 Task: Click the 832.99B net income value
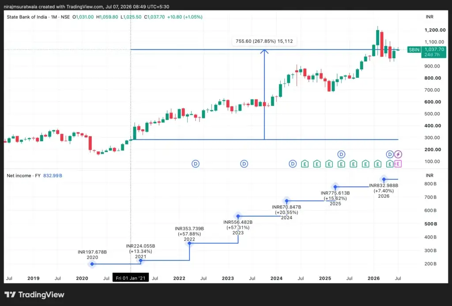(53, 175)
